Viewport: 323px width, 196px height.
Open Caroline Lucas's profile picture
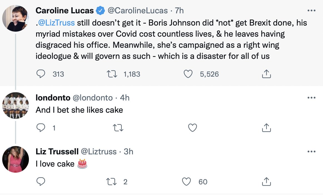pos(16,18)
